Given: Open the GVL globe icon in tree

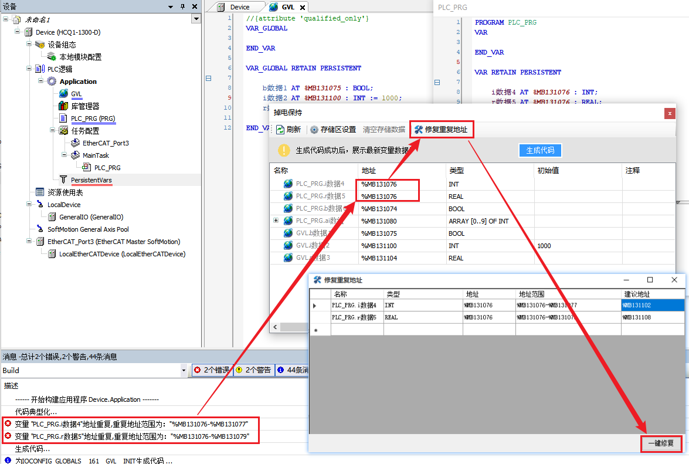Looking at the screenshot, I should click(x=64, y=94).
